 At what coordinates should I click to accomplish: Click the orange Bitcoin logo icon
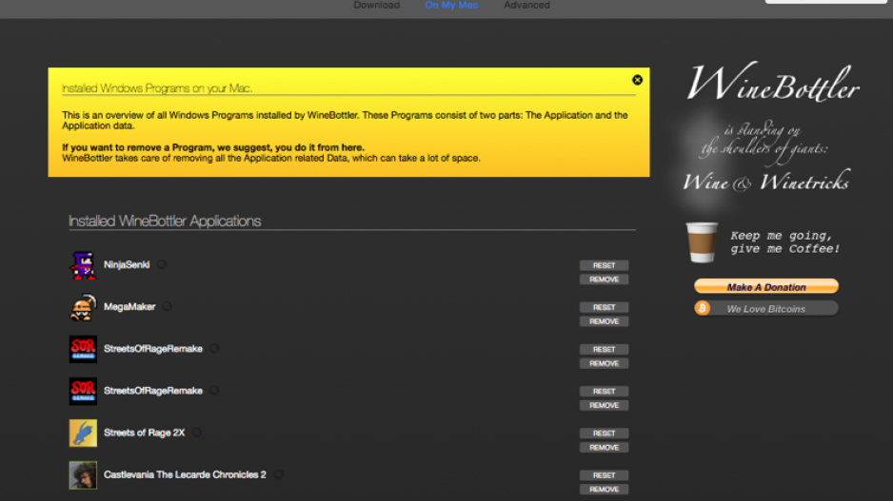tap(703, 308)
